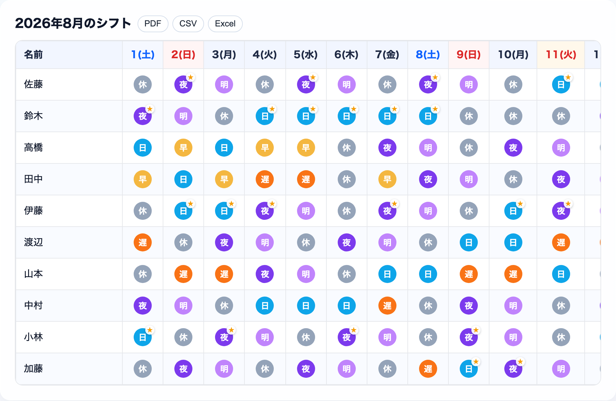Click 高橋's night shift badge on the 7th

pos(387,148)
